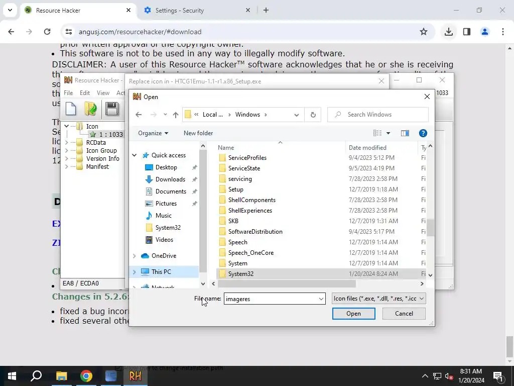Click the Open button in the dialog
The height and width of the screenshot is (386, 514).
pyautogui.click(x=353, y=314)
